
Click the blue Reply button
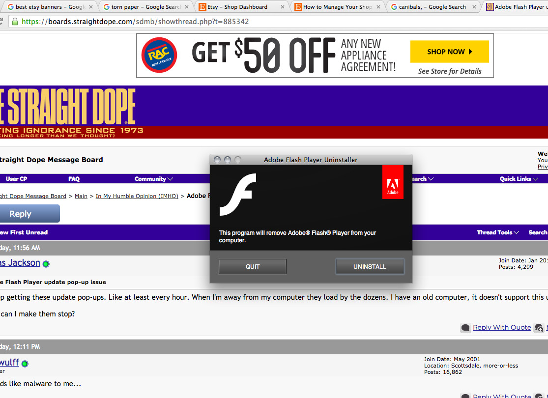pos(29,214)
